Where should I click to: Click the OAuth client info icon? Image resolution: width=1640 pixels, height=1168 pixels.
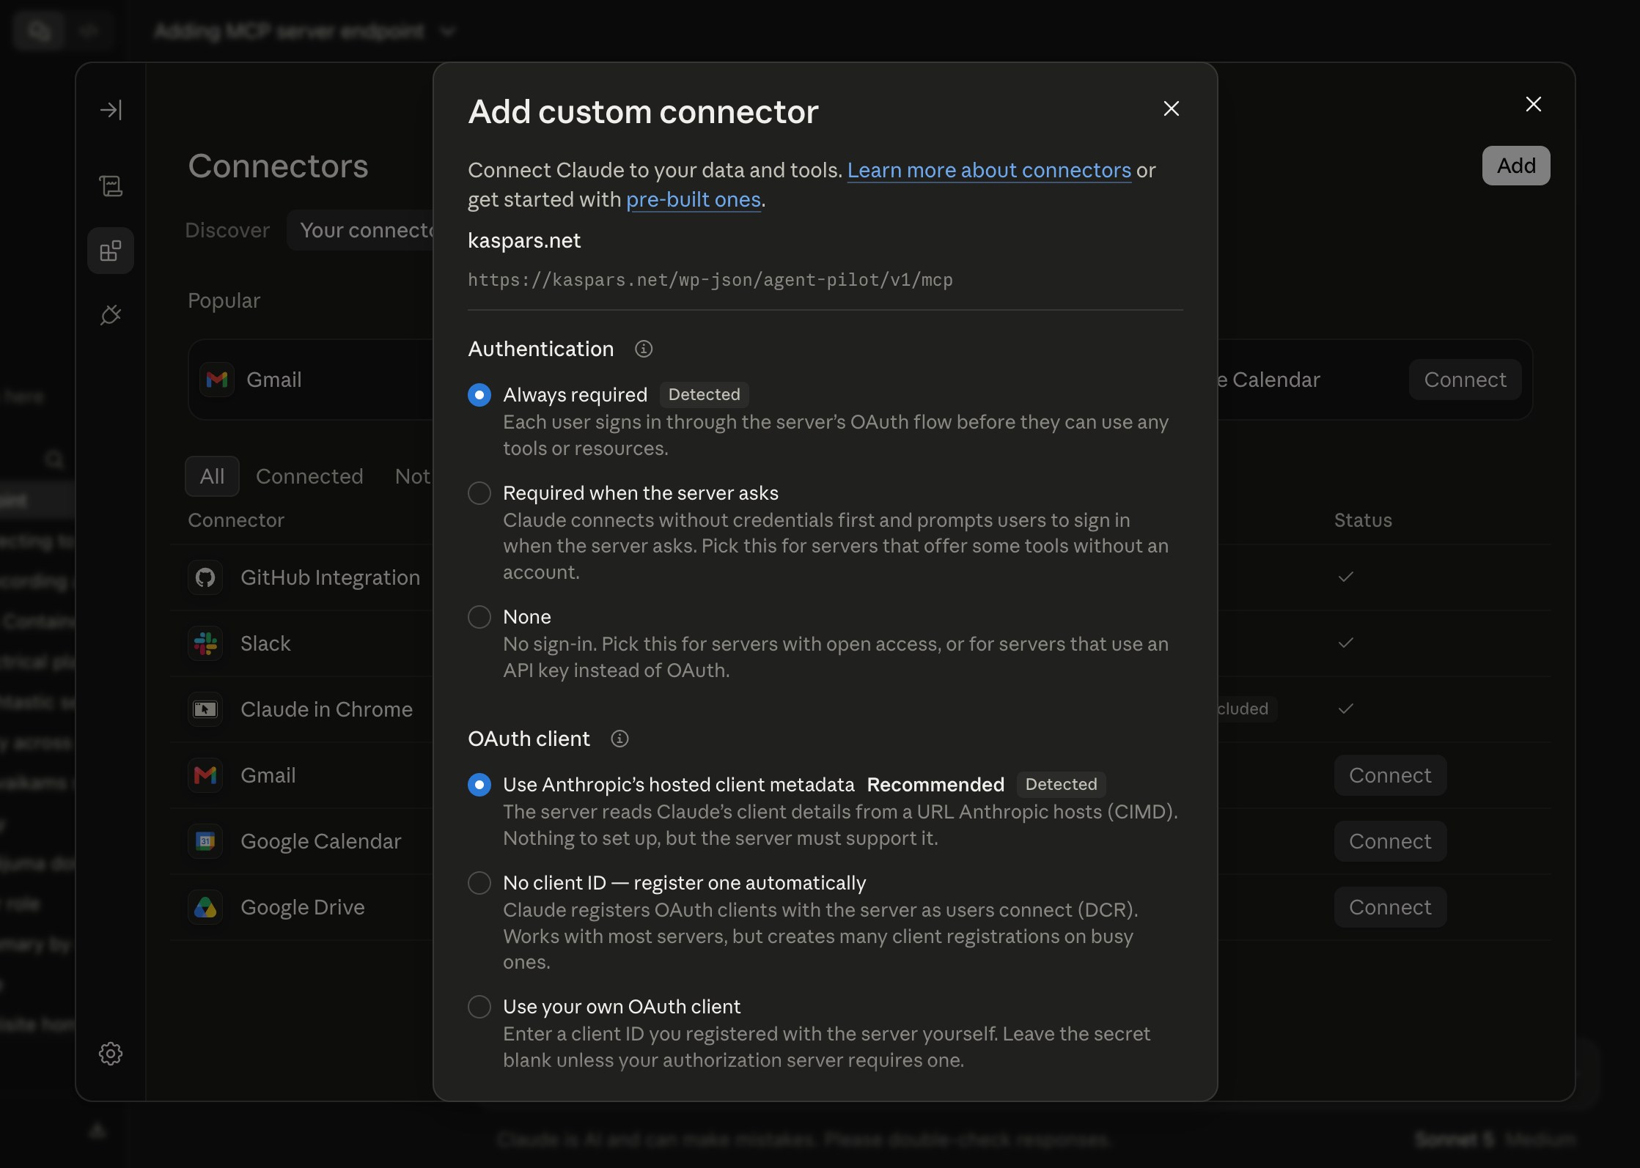coord(619,739)
